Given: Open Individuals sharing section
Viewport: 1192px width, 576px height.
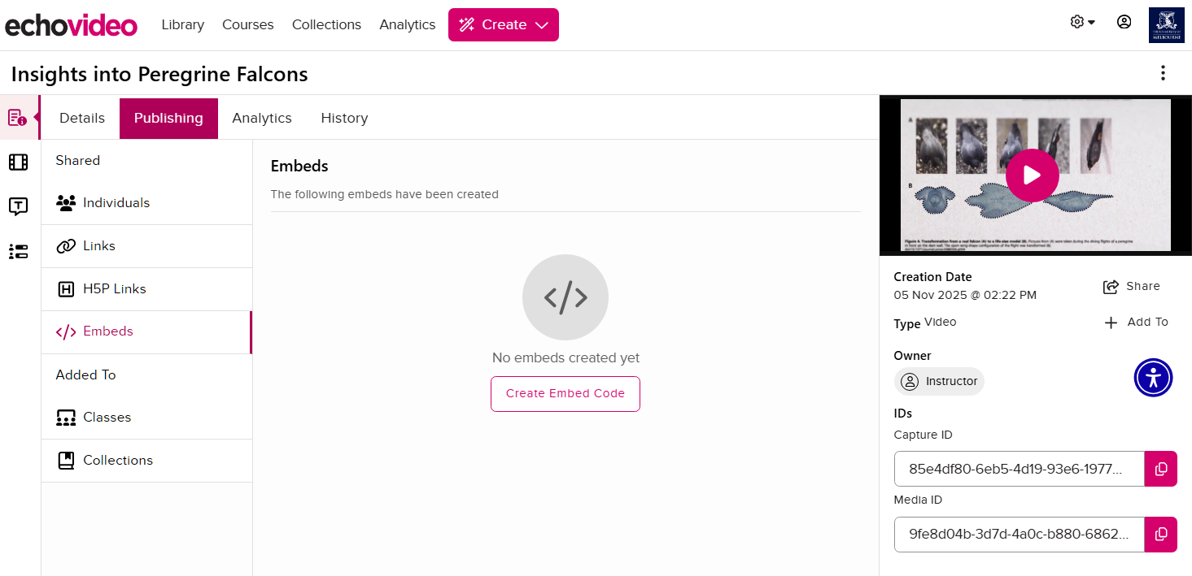Looking at the screenshot, I should [146, 203].
